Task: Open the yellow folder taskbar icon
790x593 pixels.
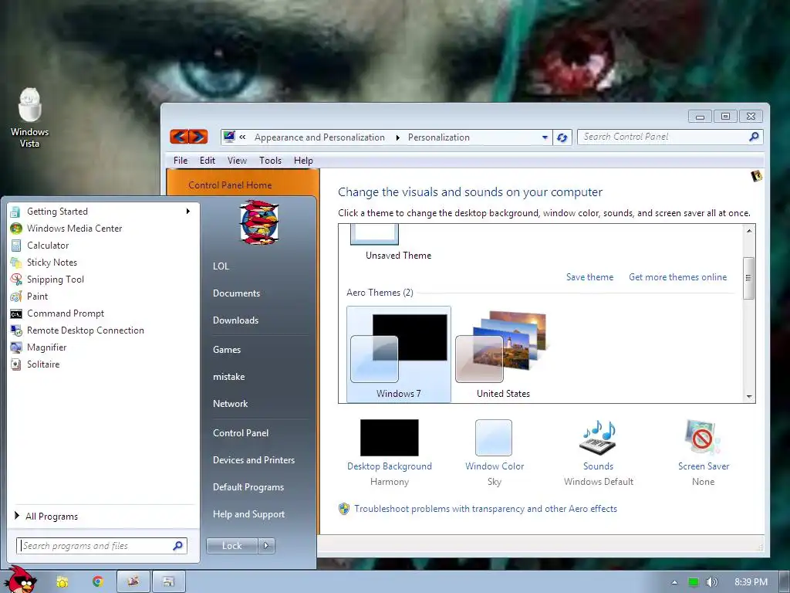Action: pos(62,582)
